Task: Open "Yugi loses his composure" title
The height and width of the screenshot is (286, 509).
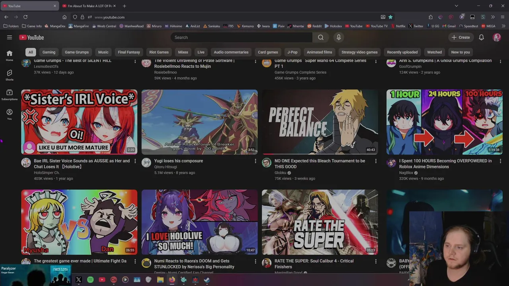Action: (x=179, y=161)
